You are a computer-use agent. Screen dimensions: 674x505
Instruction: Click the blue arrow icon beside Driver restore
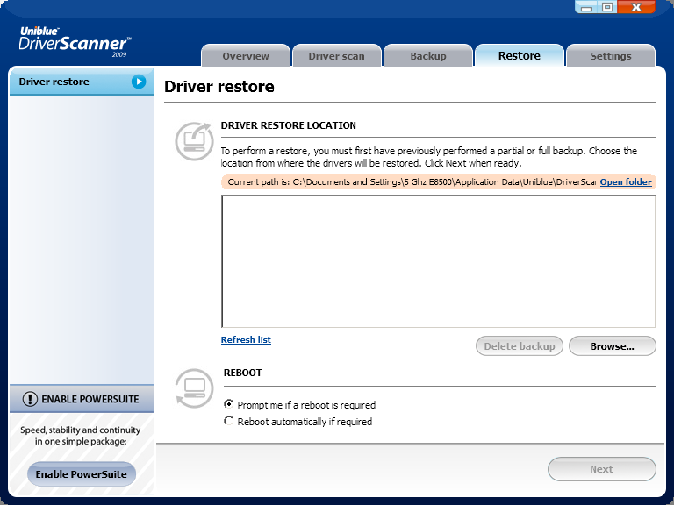click(x=139, y=82)
